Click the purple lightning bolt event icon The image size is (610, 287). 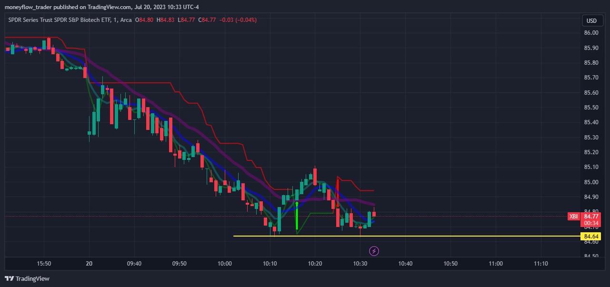(374, 250)
